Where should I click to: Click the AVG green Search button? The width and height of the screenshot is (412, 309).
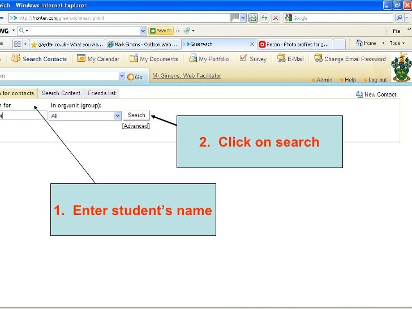161,31
